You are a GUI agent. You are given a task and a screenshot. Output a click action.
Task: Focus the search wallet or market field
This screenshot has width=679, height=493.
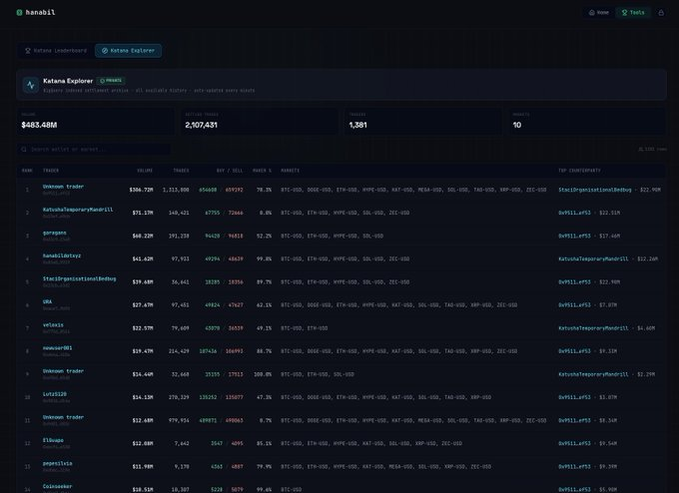(94, 150)
